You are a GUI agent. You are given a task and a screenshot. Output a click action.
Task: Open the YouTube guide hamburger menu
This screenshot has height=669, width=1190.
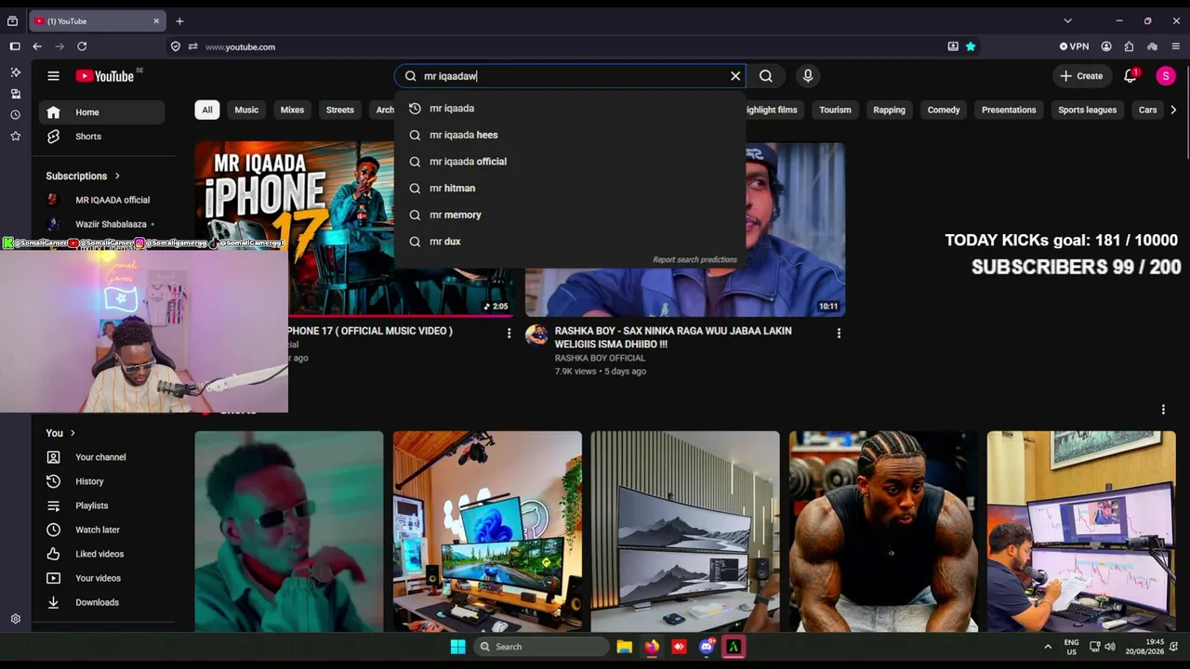[x=53, y=76]
